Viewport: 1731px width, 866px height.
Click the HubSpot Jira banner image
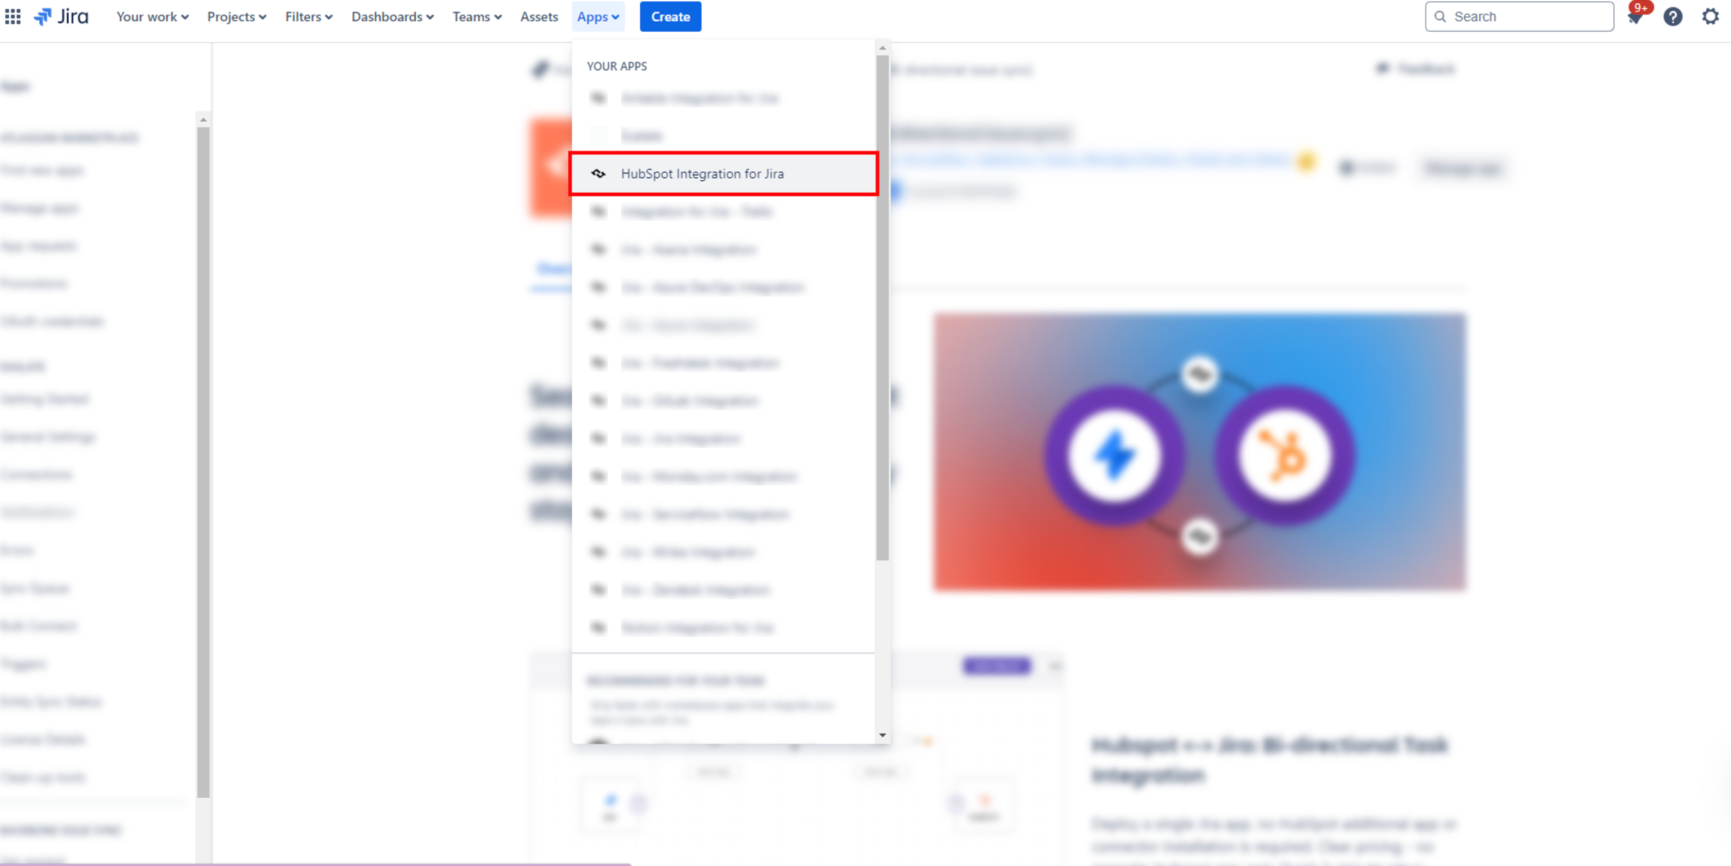(1199, 452)
